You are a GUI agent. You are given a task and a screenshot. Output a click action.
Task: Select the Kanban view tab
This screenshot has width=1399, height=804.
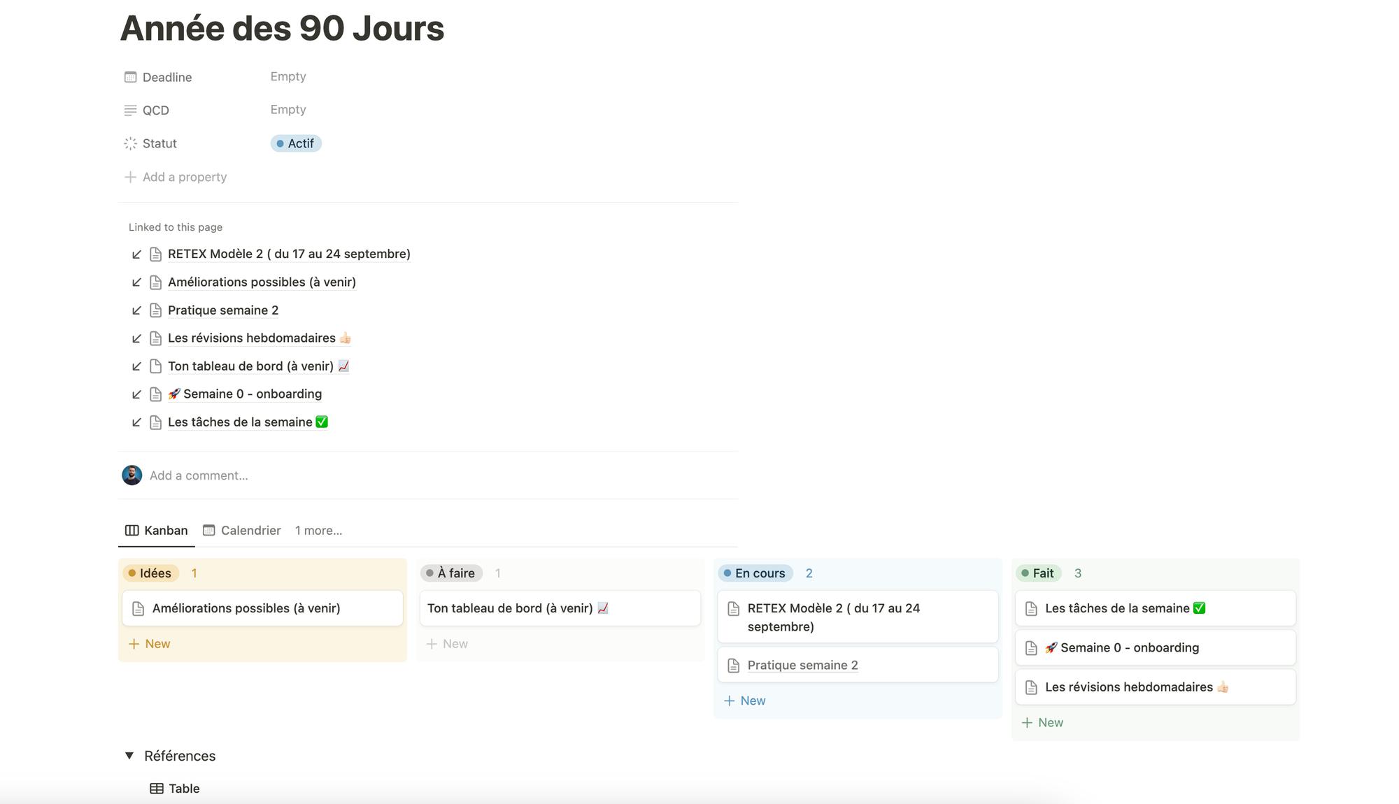click(166, 530)
